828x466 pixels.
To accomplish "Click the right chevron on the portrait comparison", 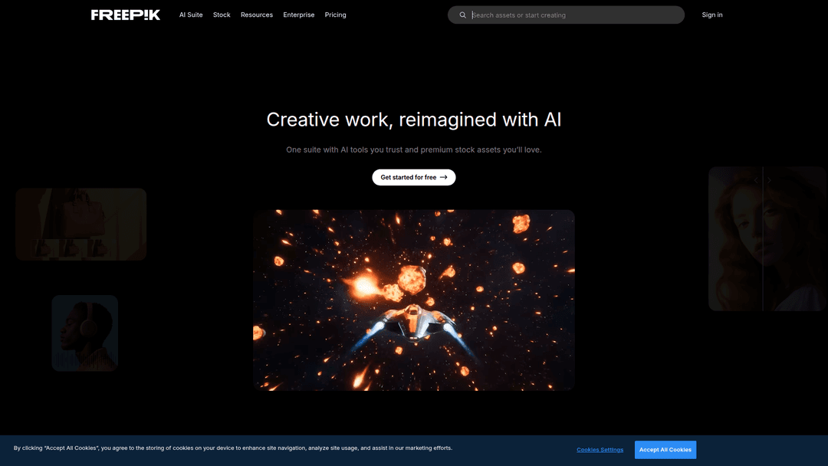I will (770, 181).
